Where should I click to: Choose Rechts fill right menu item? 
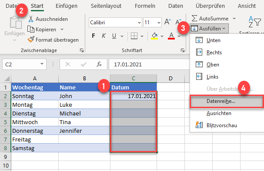[227, 53]
